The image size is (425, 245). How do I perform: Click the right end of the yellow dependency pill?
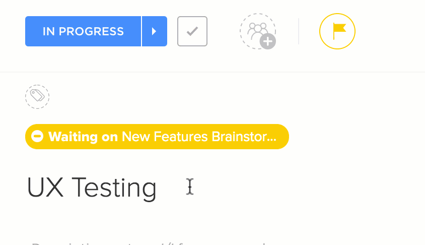click(282, 137)
